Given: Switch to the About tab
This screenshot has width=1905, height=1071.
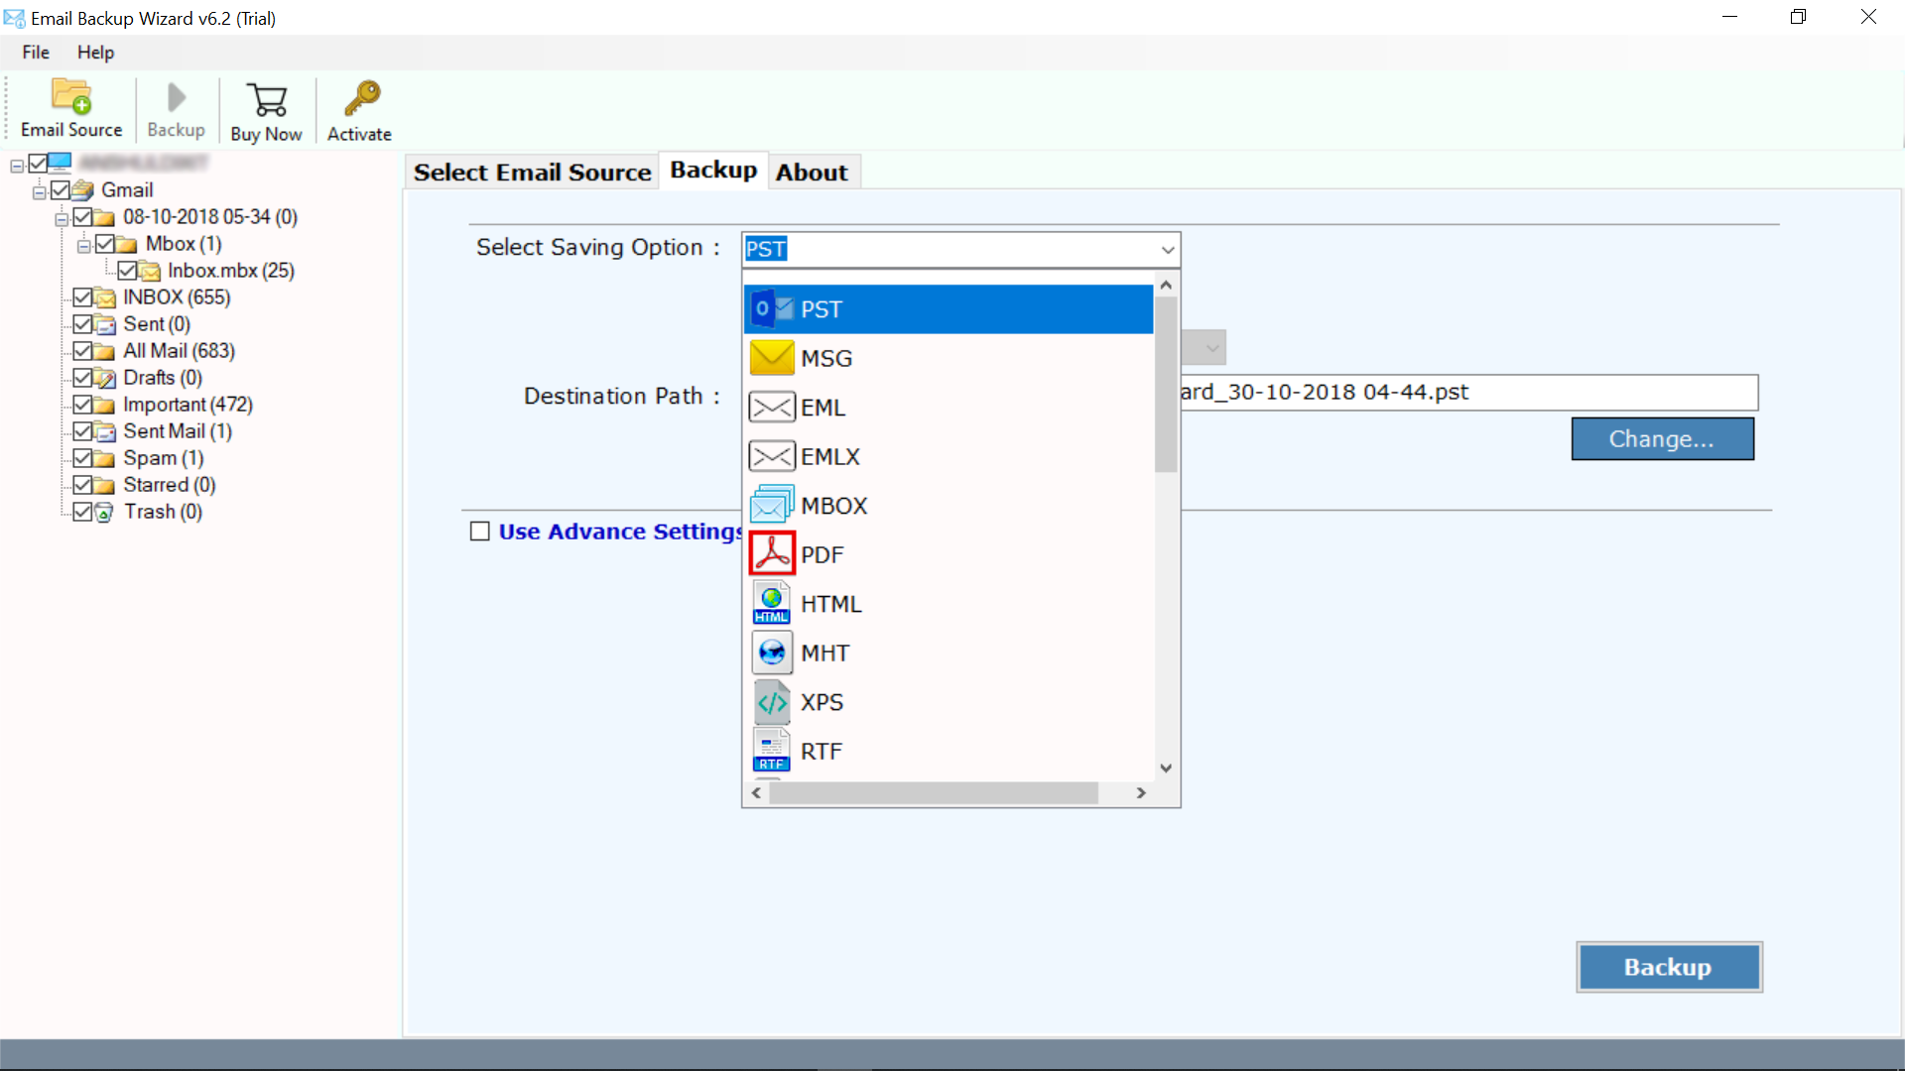Looking at the screenshot, I should click(x=810, y=172).
